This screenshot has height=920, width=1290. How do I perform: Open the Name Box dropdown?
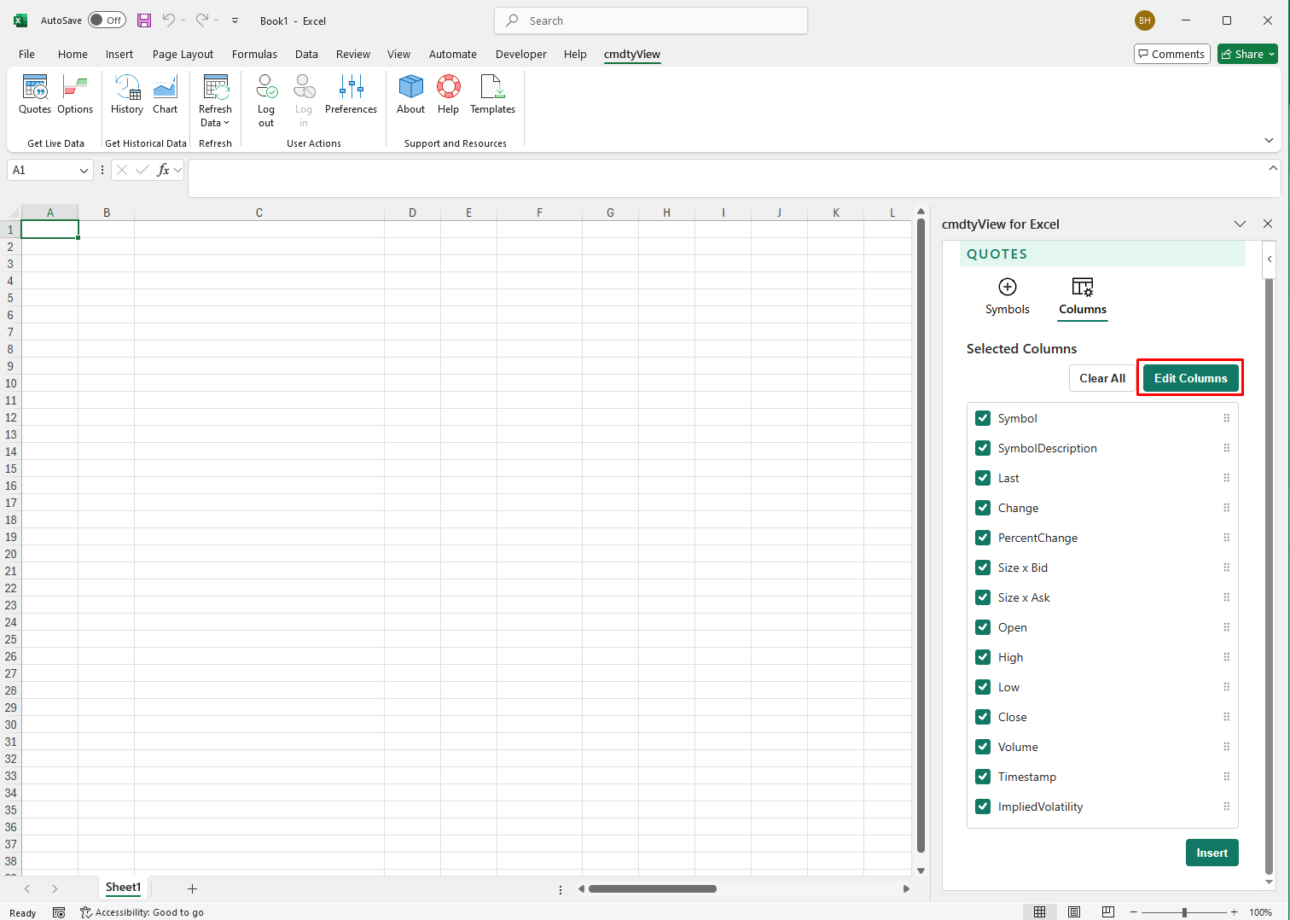tap(84, 171)
